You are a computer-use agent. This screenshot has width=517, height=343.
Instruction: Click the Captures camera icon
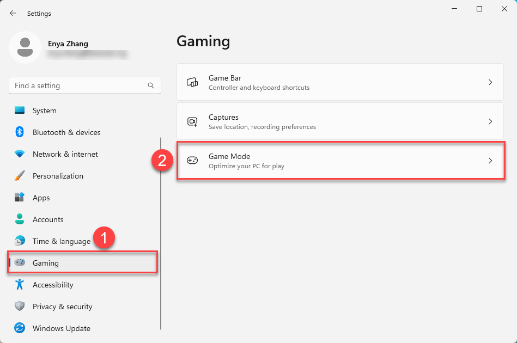(x=192, y=121)
